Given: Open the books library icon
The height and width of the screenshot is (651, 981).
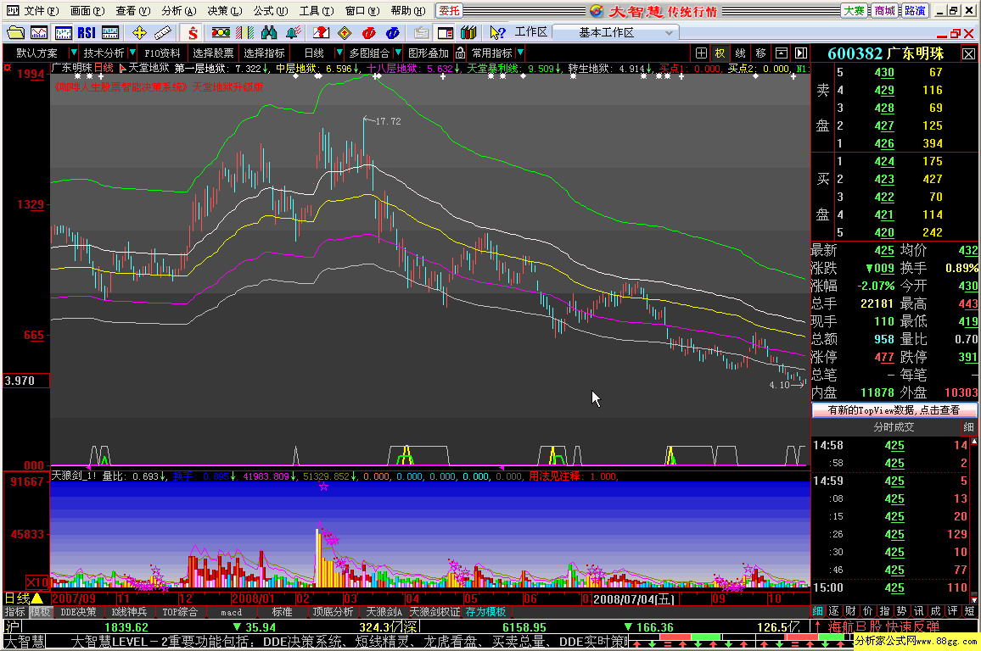Looking at the screenshot, I should click(x=468, y=32).
